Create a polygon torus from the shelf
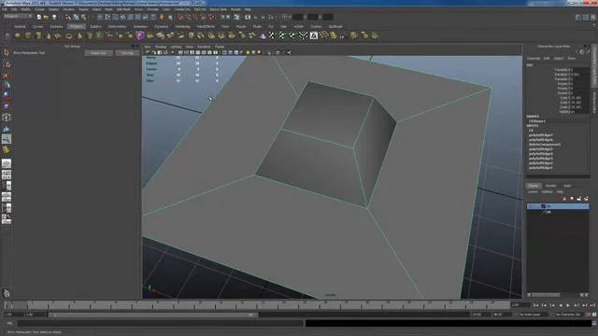This screenshot has height=336, width=598. coord(68,35)
